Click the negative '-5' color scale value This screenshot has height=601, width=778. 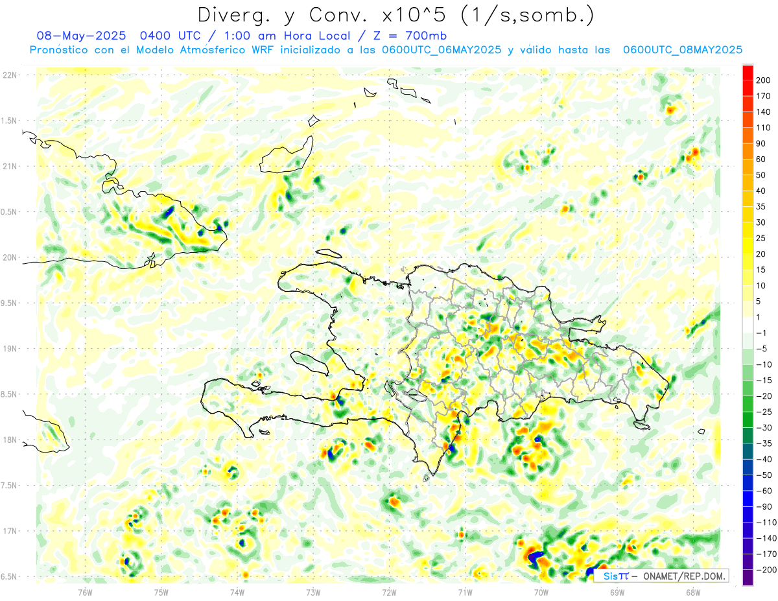click(x=761, y=349)
